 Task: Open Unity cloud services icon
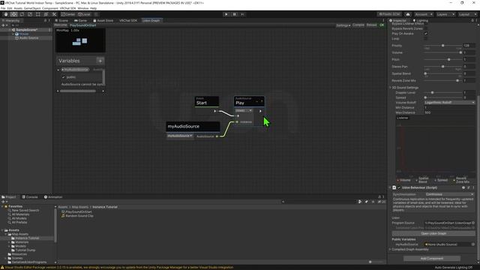(408, 14)
